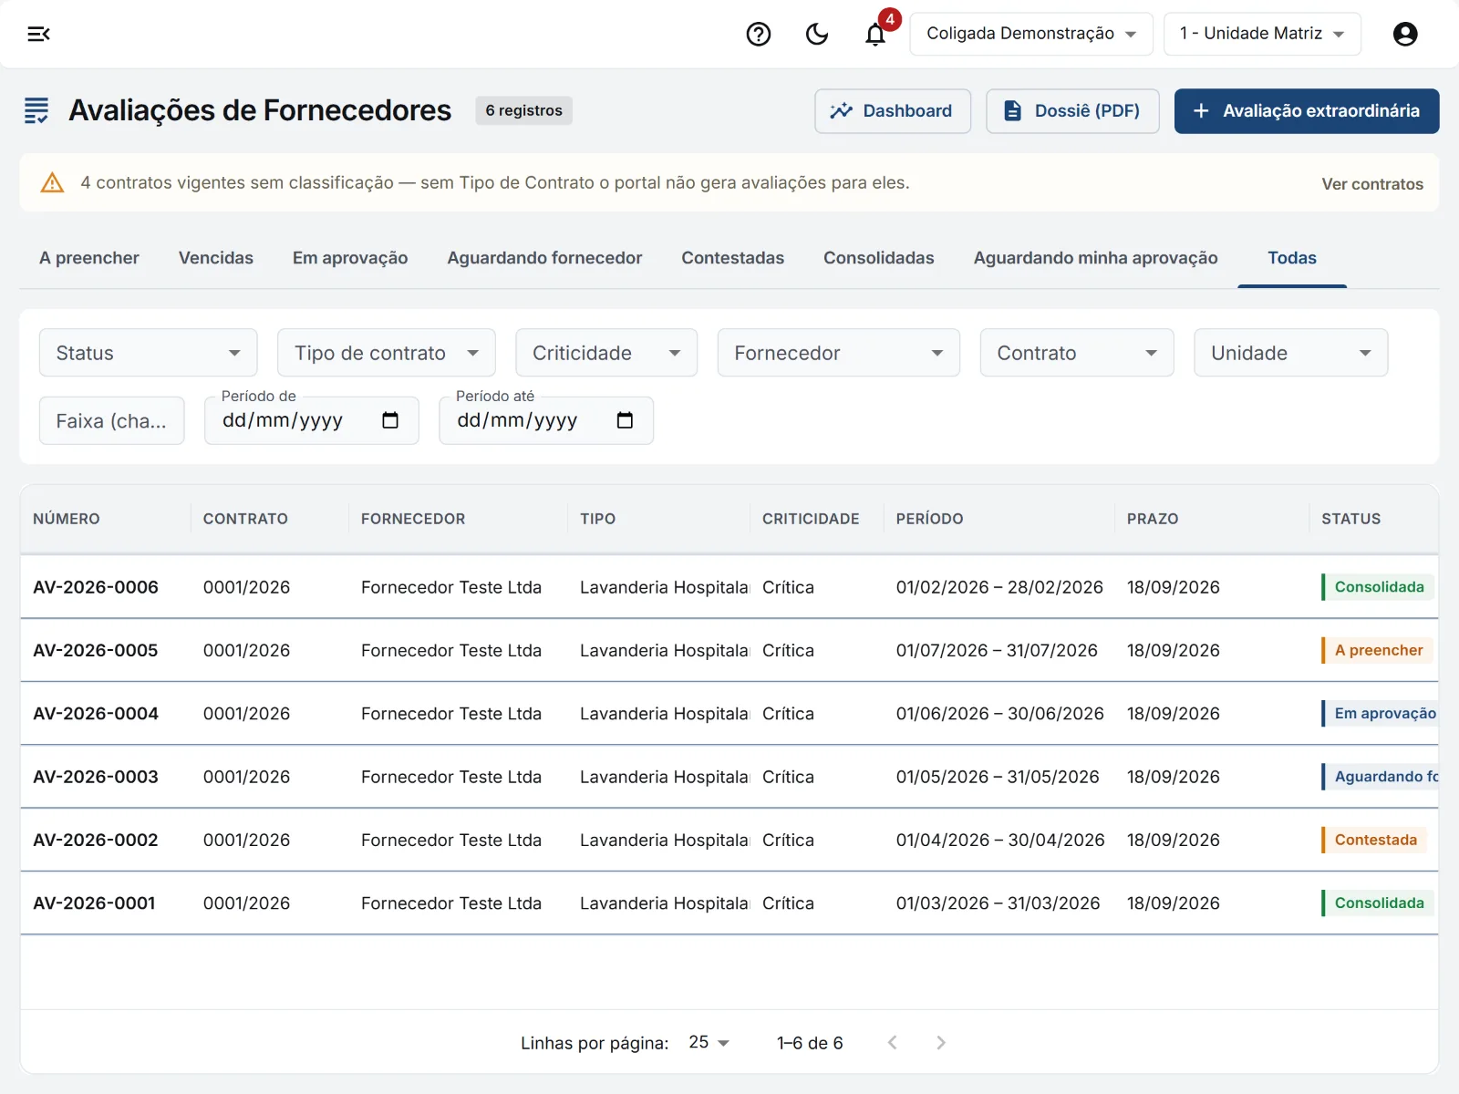This screenshot has height=1094, width=1459.
Task: Select the Todas tab
Action: 1292,258
